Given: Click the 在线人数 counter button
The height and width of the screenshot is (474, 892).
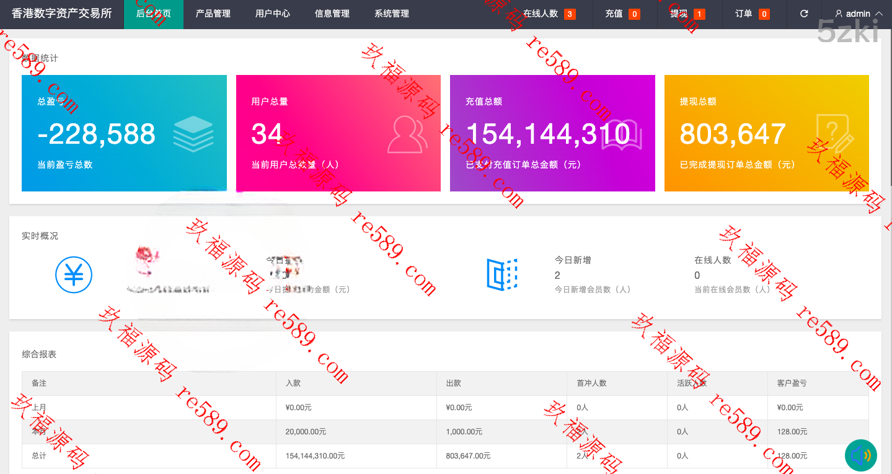Looking at the screenshot, I should (549, 14).
